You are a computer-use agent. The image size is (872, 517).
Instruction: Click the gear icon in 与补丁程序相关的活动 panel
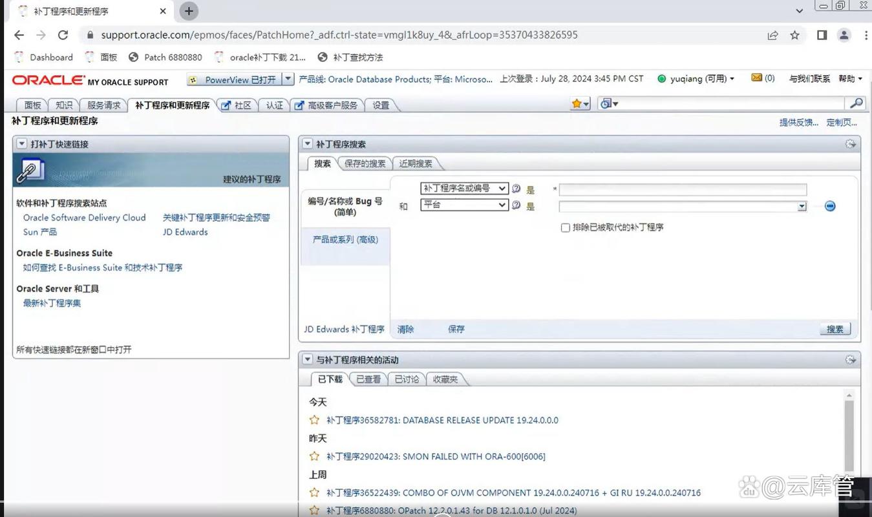click(x=851, y=359)
